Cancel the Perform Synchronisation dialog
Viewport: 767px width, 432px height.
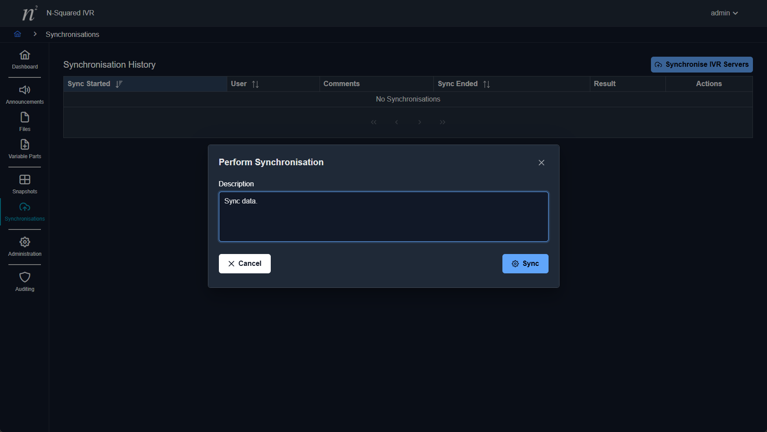coord(244,264)
